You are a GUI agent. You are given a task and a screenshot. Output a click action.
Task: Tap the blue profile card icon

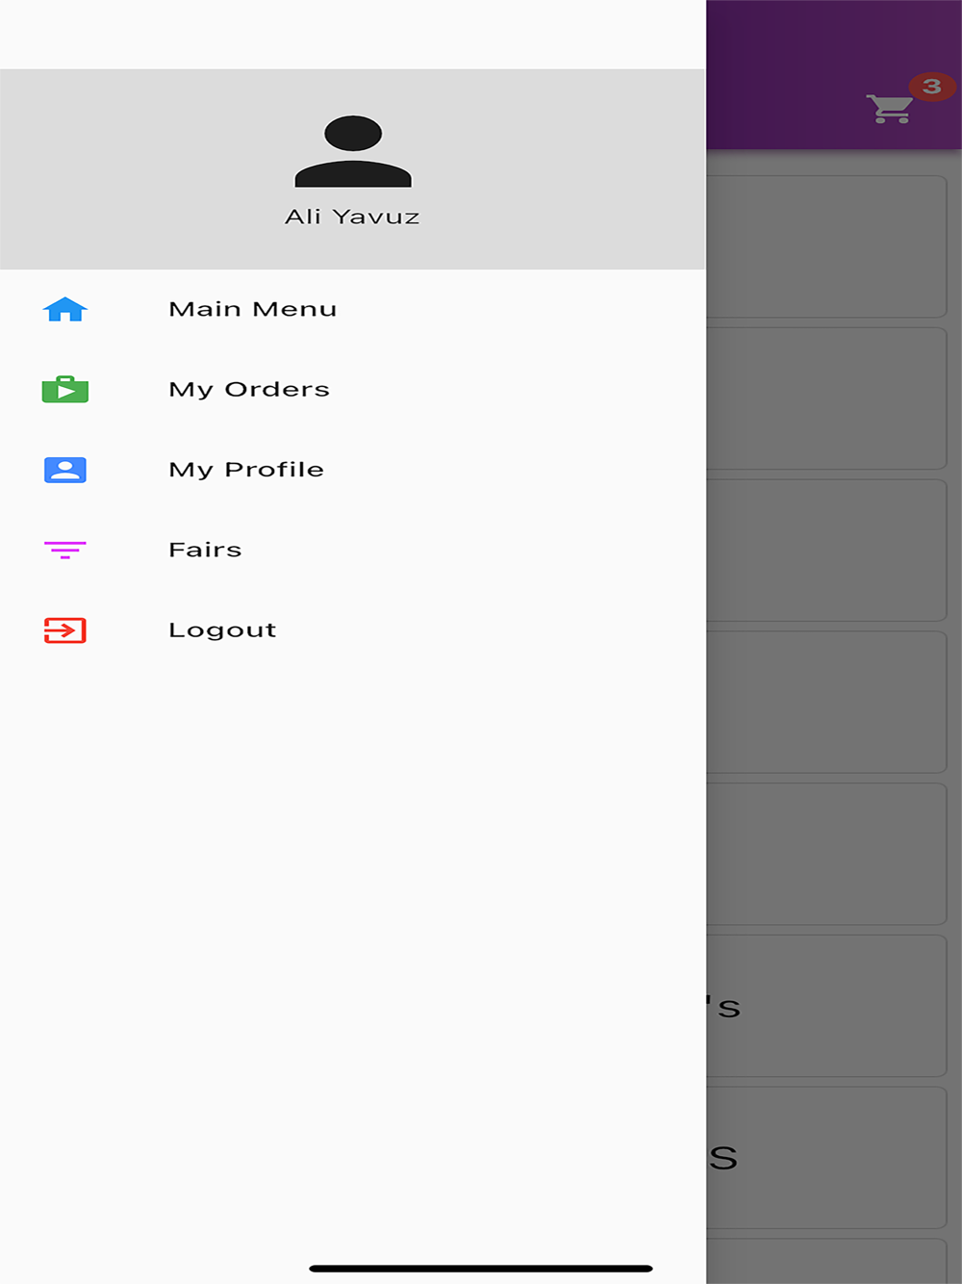point(65,470)
